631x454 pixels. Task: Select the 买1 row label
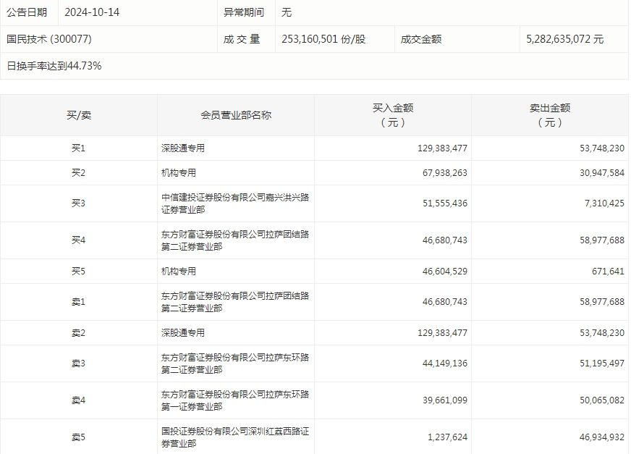(x=78, y=148)
